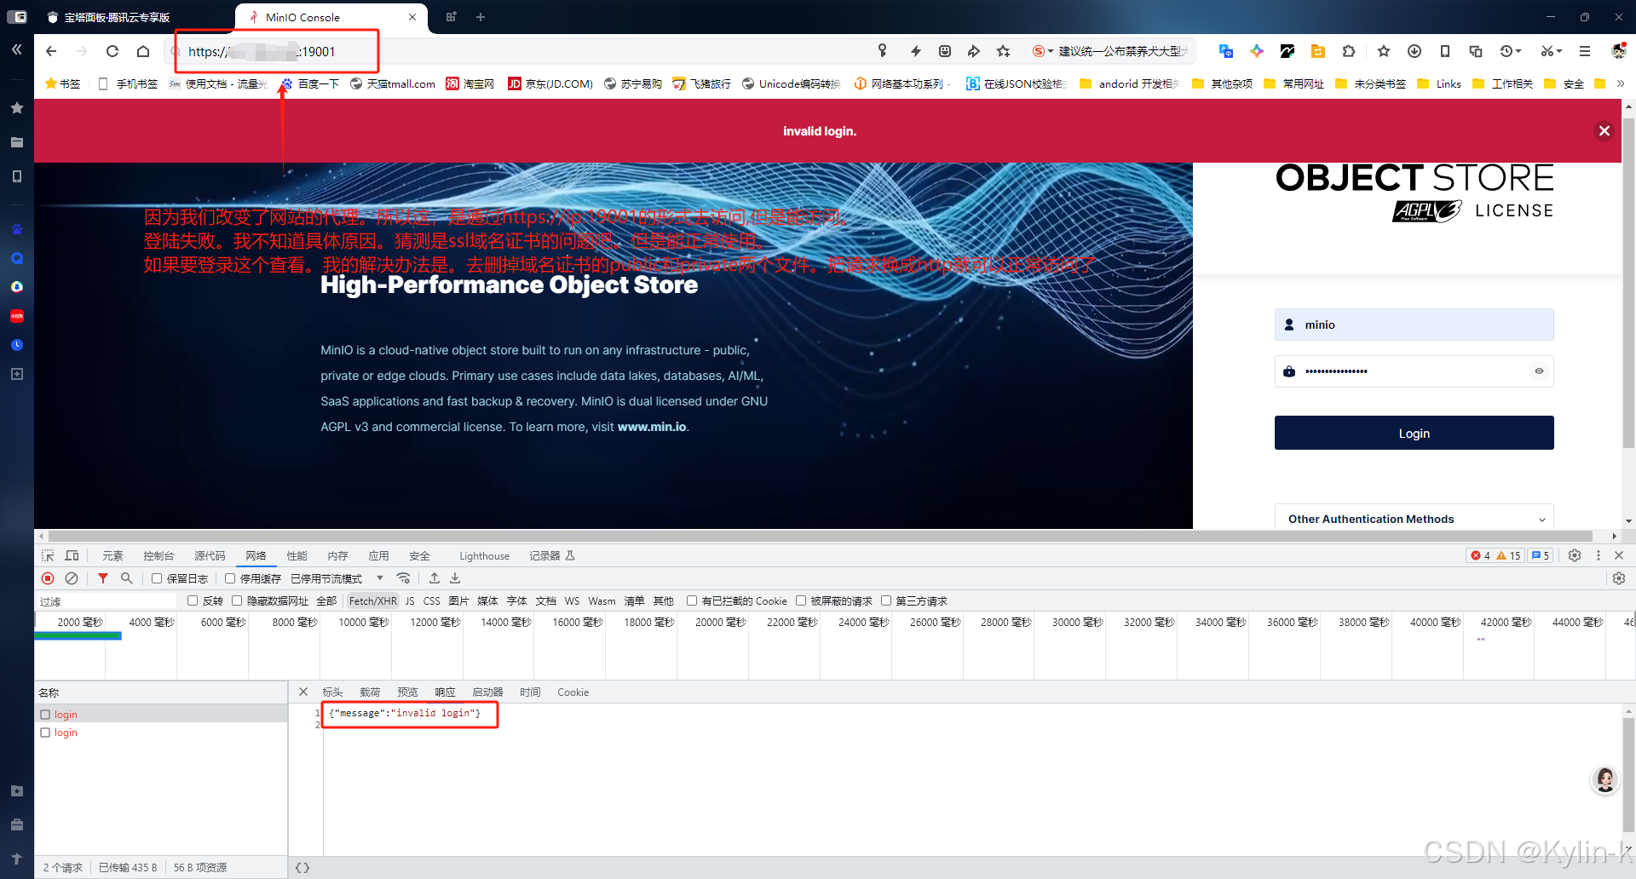Focus the username field containing minio
The width and height of the screenshot is (1636, 879).
point(1414,325)
